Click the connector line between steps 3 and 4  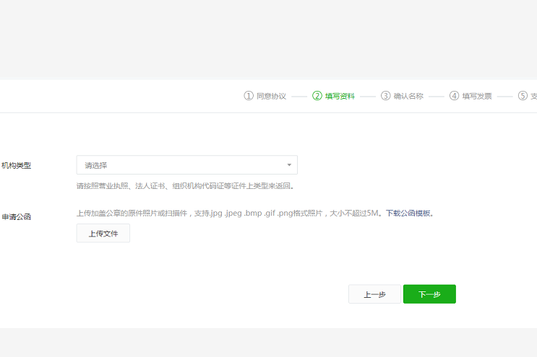click(x=437, y=96)
